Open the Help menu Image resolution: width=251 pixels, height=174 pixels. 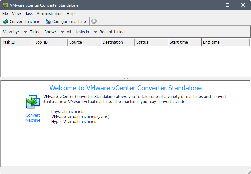pyautogui.click(x=70, y=13)
